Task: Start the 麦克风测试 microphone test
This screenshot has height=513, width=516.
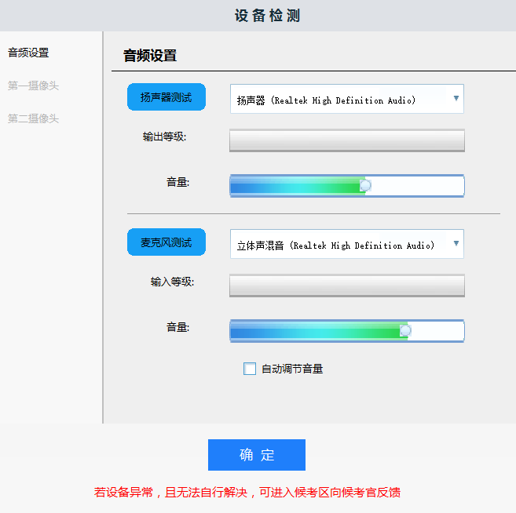Action: (166, 242)
